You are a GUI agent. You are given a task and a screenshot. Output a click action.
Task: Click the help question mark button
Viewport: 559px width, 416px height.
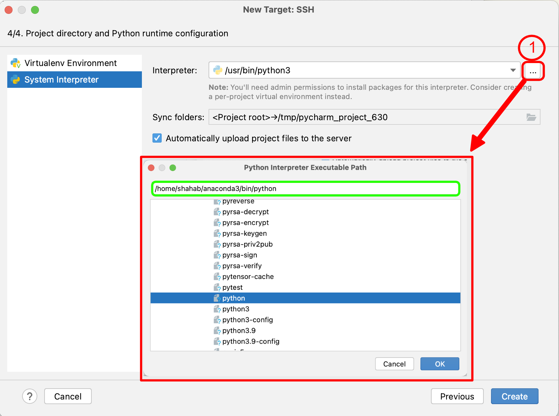[x=30, y=396]
